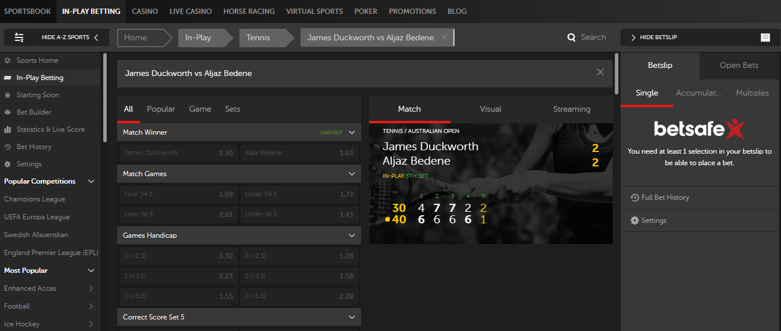Open Poker in top navigation
Image resolution: width=781 pixels, height=331 pixels.
(366, 11)
